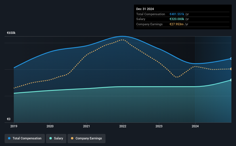236x146 pixels.
Task: Click the orange Company Earnings legend dot
Action: coord(72,138)
